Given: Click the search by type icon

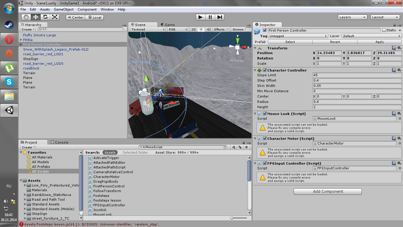Looking at the screenshot, I should tap(234, 147).
